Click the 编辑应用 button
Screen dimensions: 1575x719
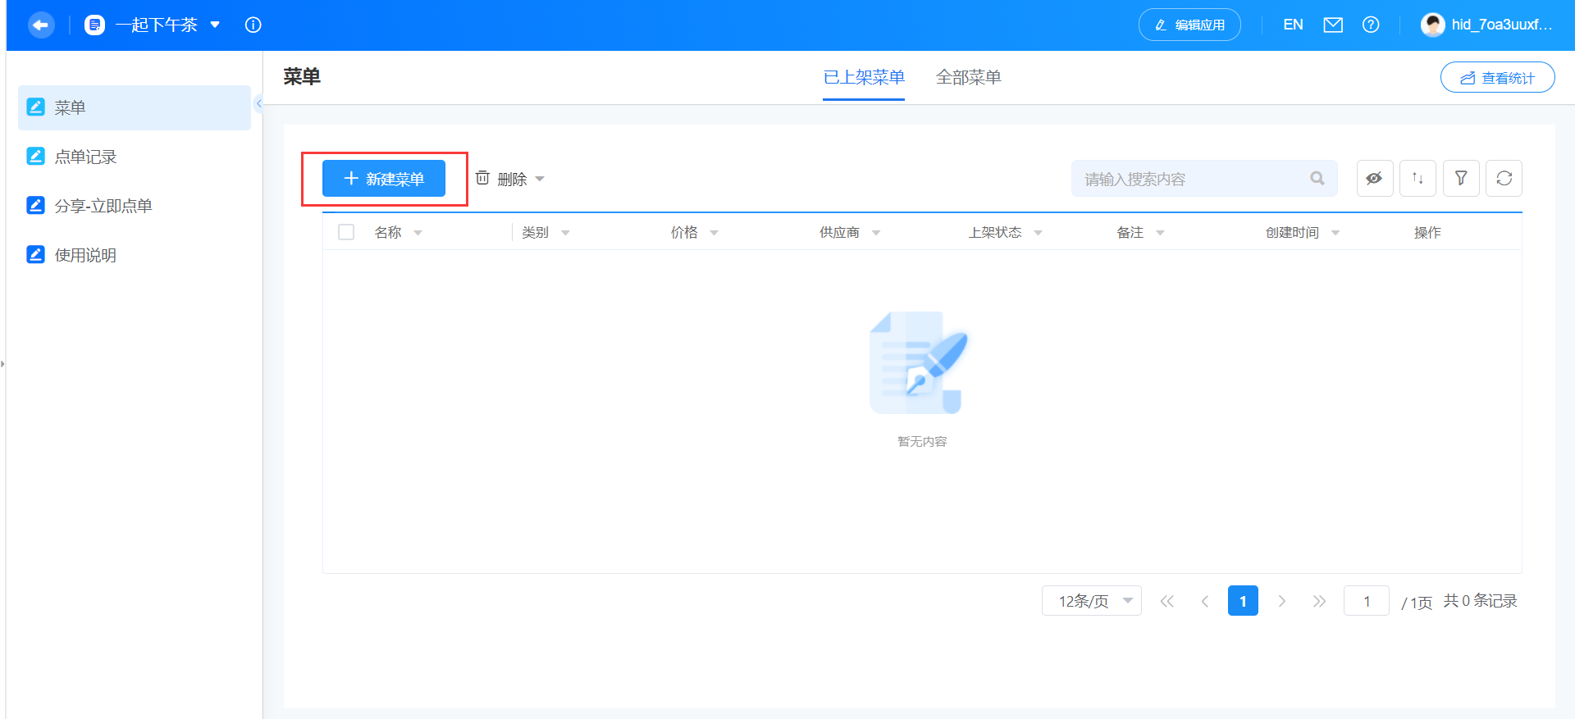[x=1189, y=25]
